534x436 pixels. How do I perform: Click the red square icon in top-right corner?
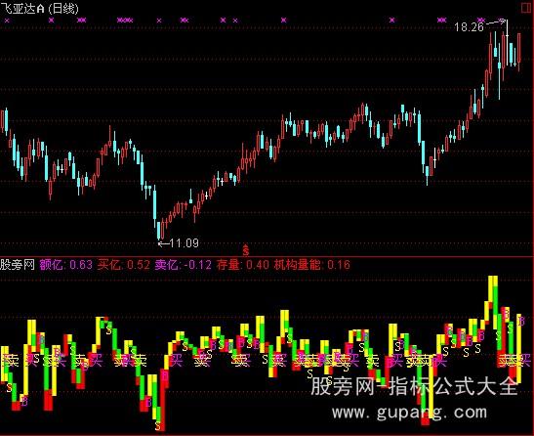click(x=527, y=8)
